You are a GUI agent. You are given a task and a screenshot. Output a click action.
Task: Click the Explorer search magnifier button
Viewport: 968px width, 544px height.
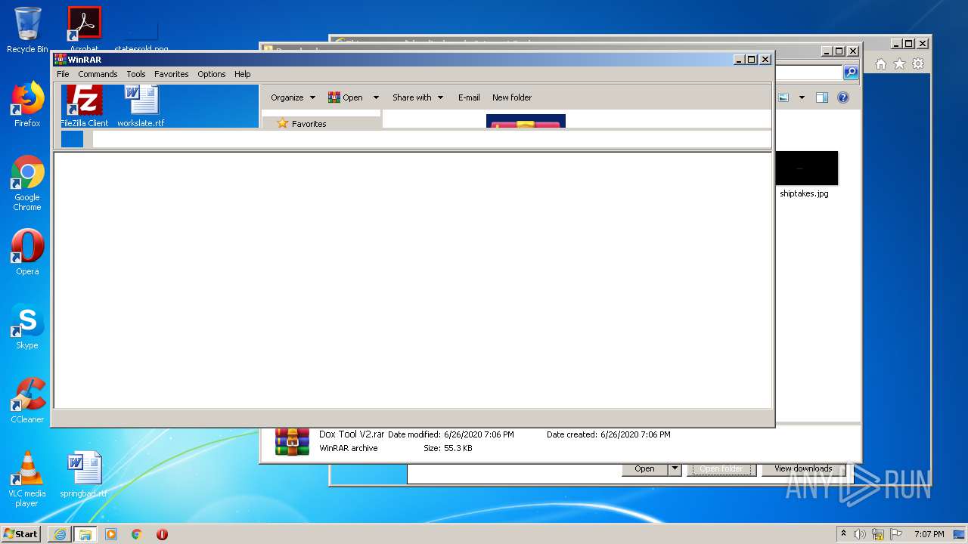click(851, 73)
